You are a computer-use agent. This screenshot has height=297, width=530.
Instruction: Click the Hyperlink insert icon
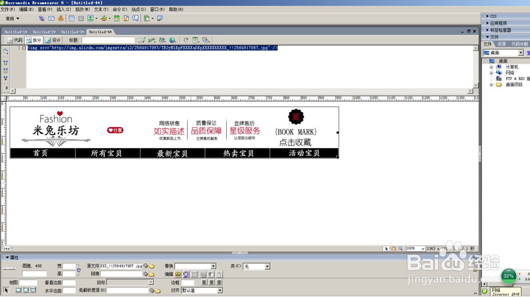pyautogui.click(x=41, y=19)
